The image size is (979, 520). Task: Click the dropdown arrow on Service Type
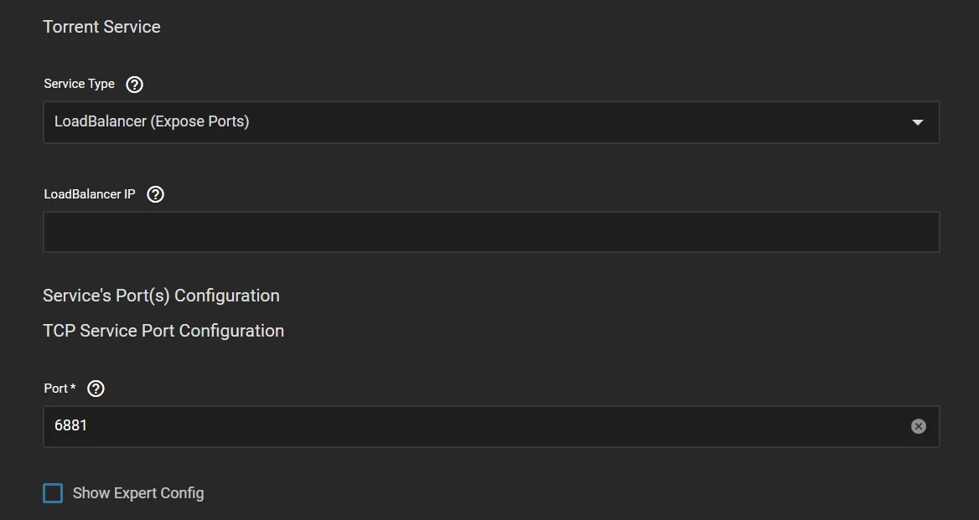[917, 121]
